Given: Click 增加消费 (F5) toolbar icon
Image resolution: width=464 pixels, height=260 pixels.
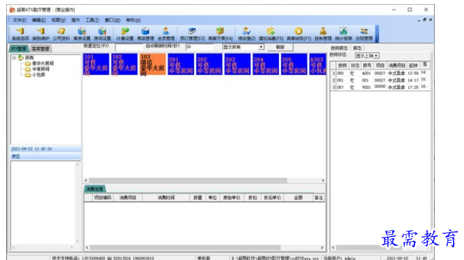Looking at the screenshot, I should [271, 34].
